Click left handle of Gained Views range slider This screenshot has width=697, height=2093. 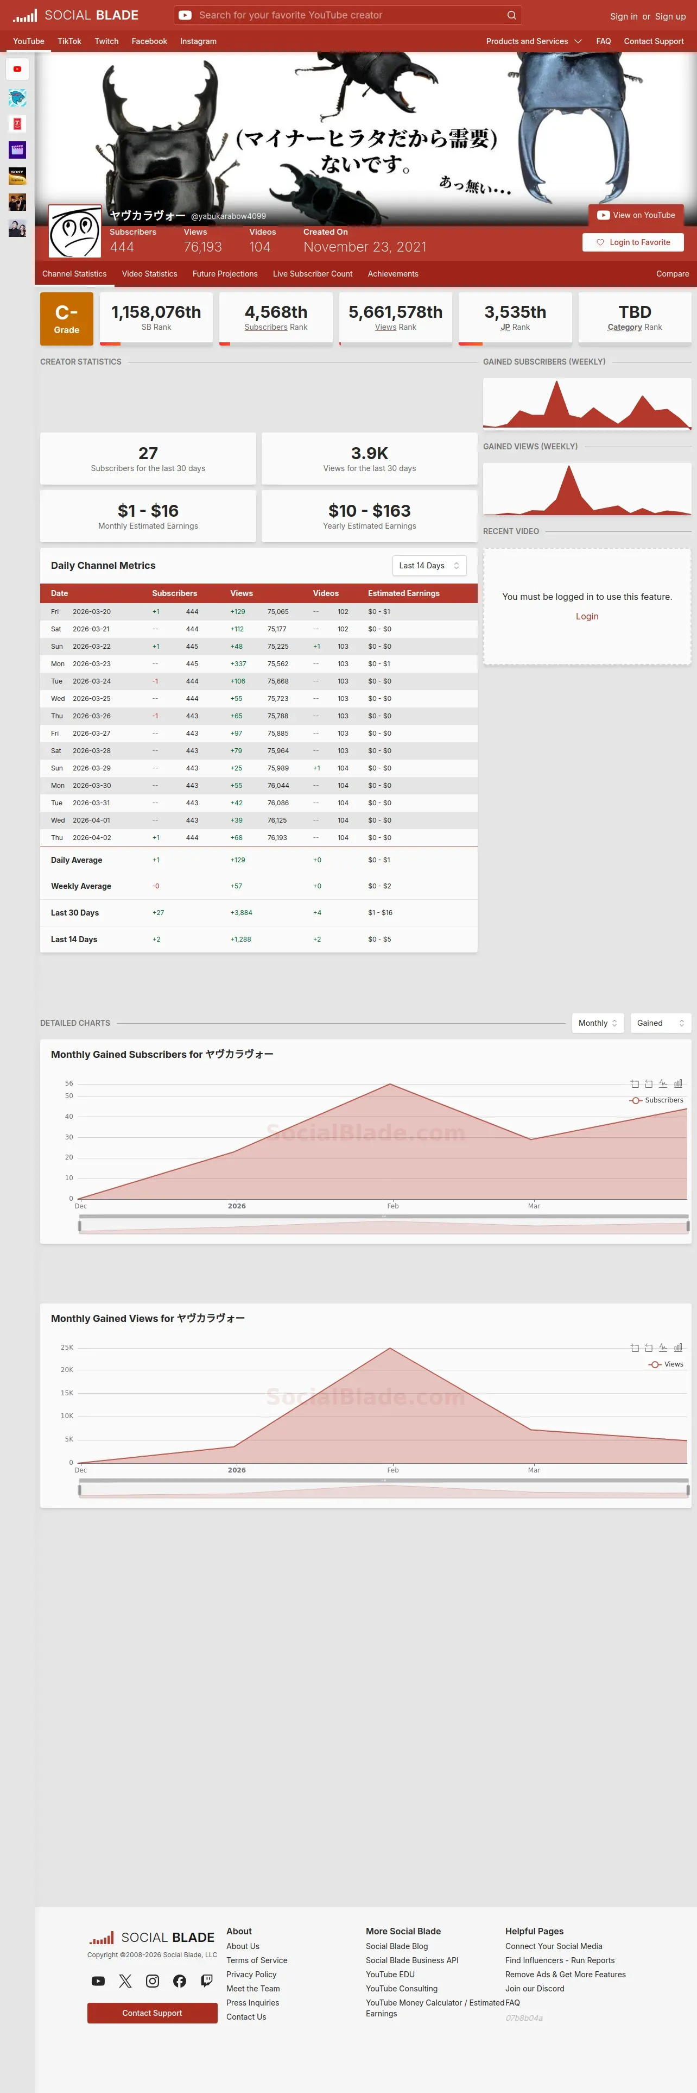tap(79, 1490)
